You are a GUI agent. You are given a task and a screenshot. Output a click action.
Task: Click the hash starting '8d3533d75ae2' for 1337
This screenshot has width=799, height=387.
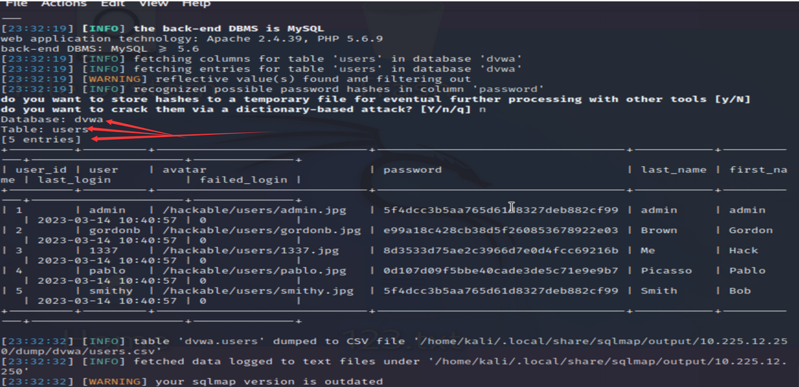click(x=501, y=250)
